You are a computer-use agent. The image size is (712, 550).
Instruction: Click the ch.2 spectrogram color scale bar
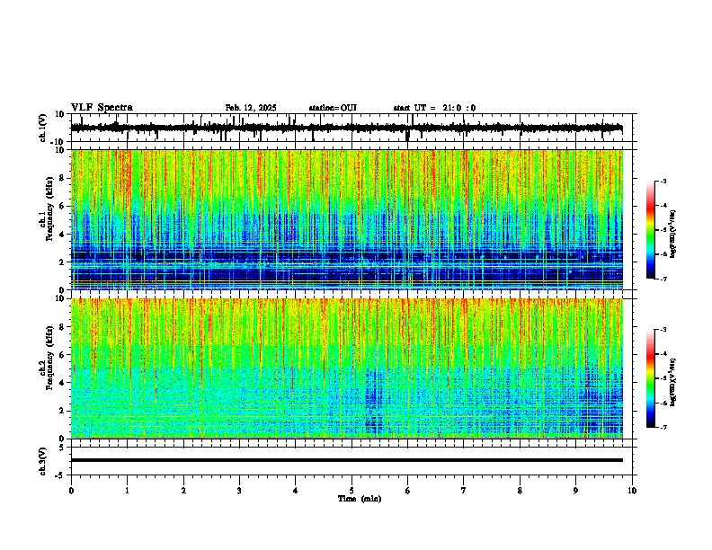(x=650, y=378)
